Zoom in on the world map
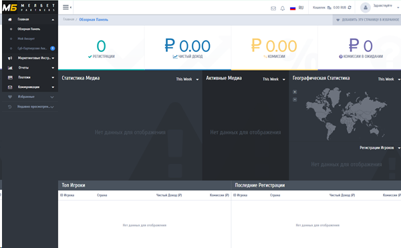 (295, 92)
